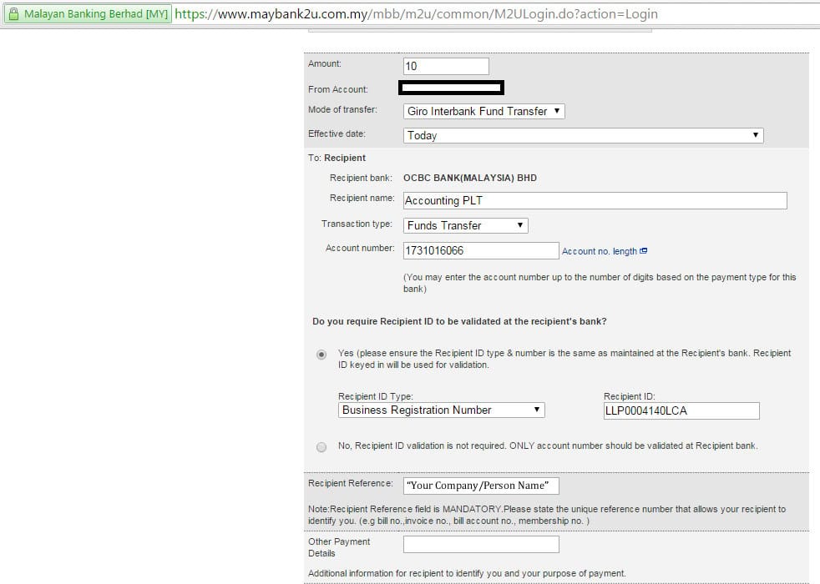Click the 'Additional information for recipient' hint text

(467, 573)
